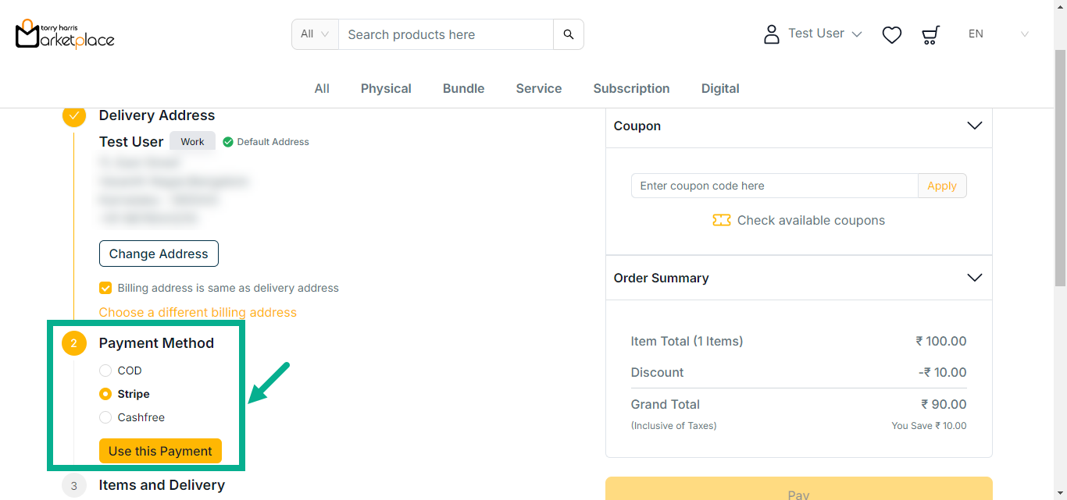Uncheck billing address same as delivery
The width and height of the screenshot is (1067, 500).
pos(105,288)
